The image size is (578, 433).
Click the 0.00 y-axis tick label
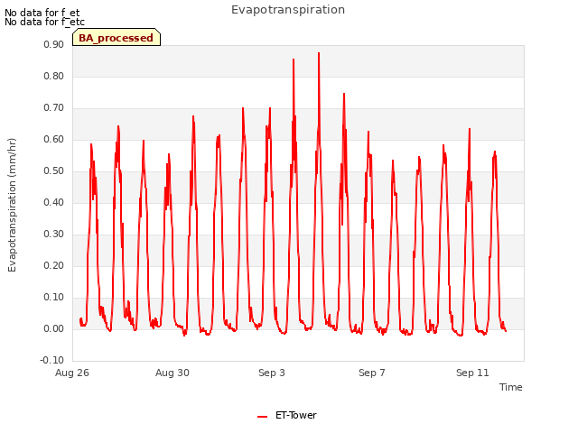[x=53, y=328]
